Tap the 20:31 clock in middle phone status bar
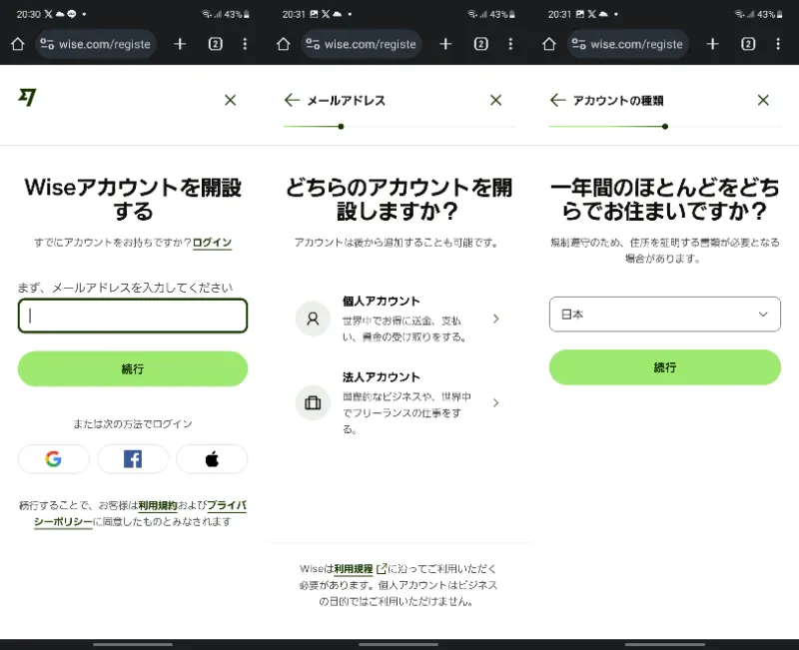 click(294, 14)
